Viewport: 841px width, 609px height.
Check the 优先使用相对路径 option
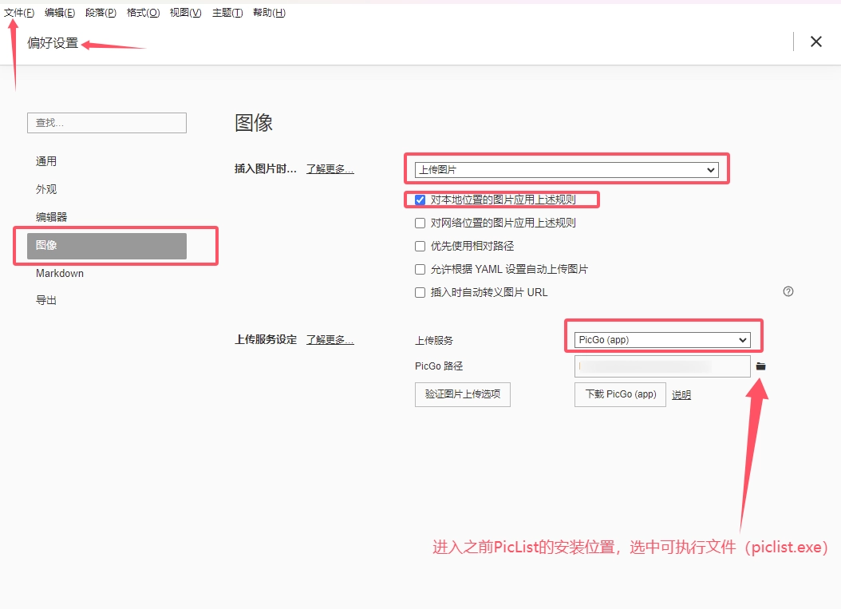[x=421, y=247]
